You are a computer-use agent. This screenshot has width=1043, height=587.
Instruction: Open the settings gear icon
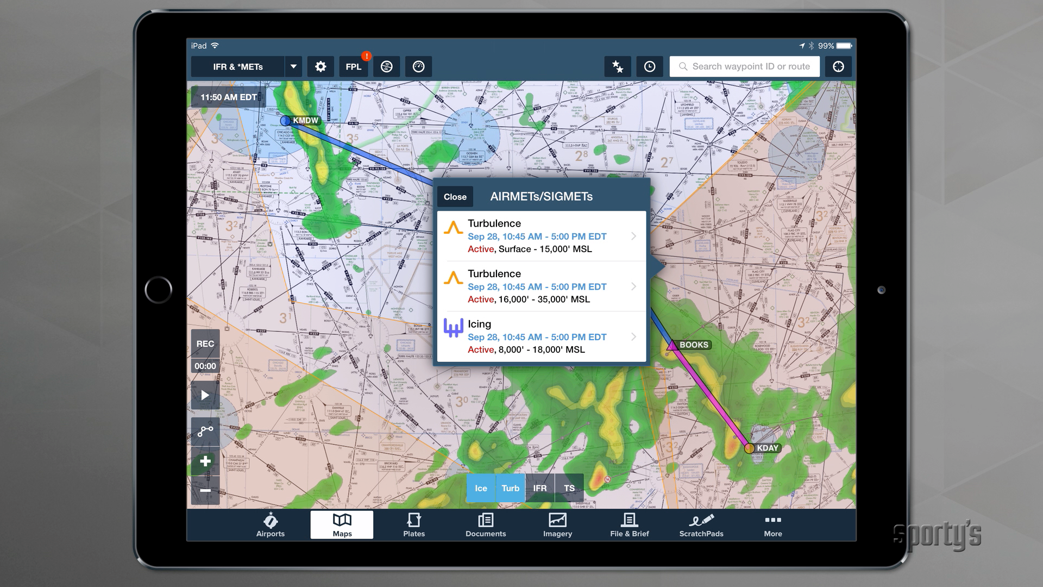point(321,67)
